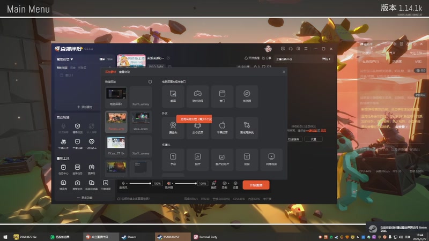Click add source button in scene panel

[85, 107]
